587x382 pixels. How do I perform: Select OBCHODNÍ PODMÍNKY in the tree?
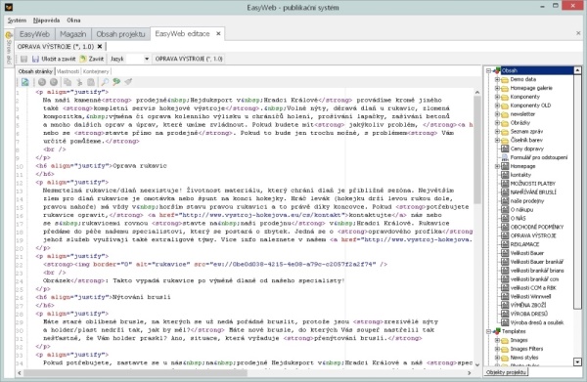point(537,227)
